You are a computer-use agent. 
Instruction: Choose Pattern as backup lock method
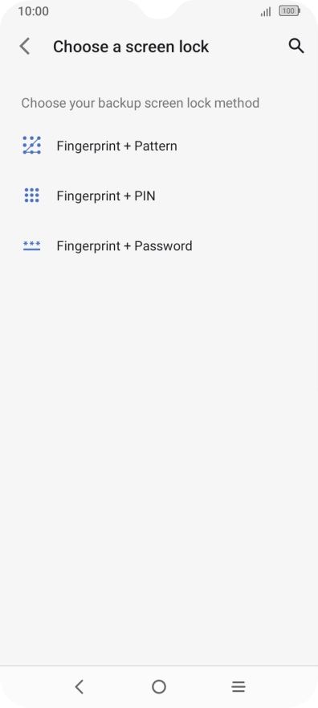[159, 146]
